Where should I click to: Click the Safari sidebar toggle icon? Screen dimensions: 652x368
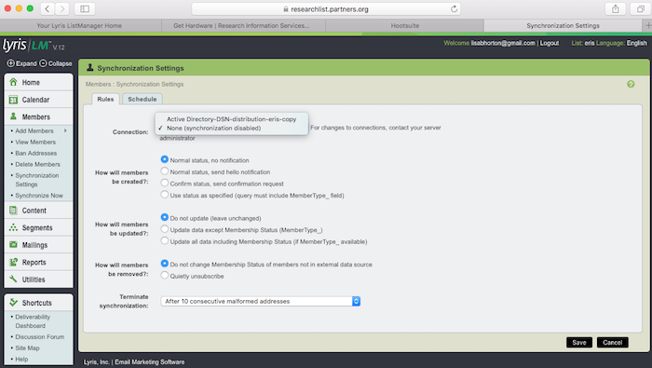click(85, 8)
